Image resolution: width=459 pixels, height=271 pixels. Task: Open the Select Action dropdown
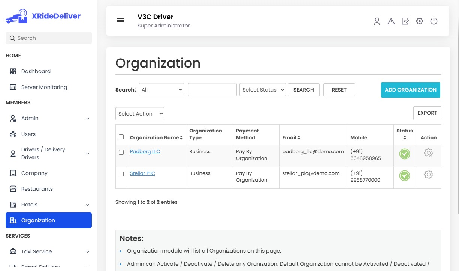pyautogui.click(x=140, y=113)
